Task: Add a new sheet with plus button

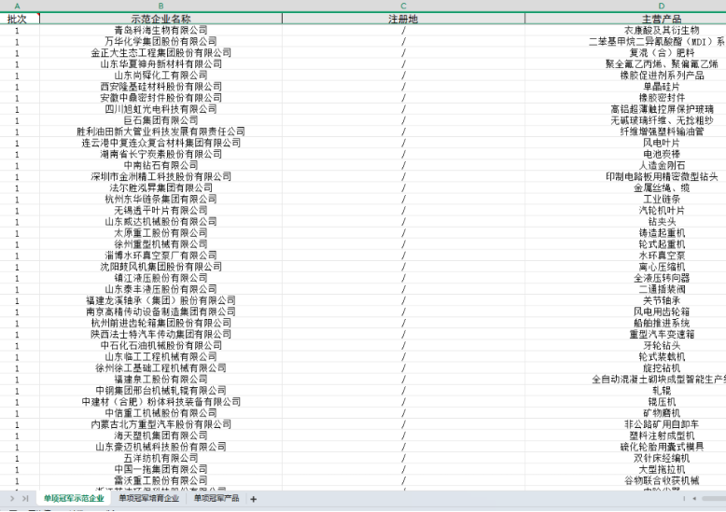Action: [x=253, y=499]
